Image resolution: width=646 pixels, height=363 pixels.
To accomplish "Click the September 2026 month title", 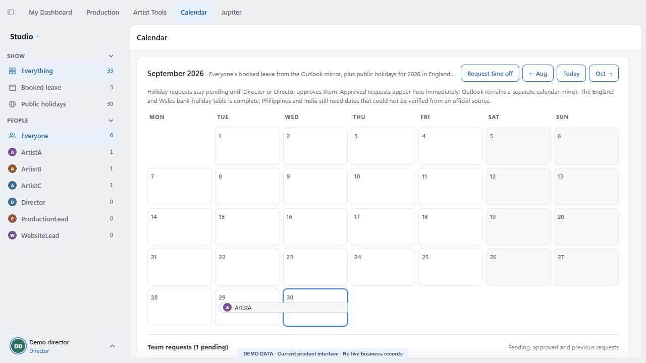I will [x=176, y=74].
